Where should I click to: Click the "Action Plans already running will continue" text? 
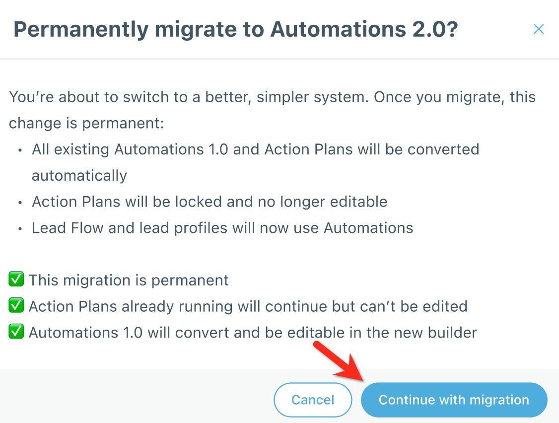point(248,306)
